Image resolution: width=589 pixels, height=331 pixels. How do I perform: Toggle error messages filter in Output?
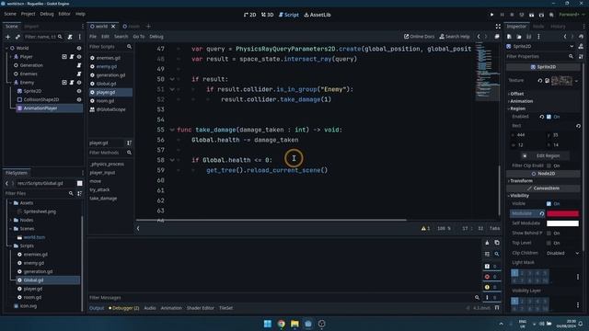pyautogui.click(x=491, y=277)
